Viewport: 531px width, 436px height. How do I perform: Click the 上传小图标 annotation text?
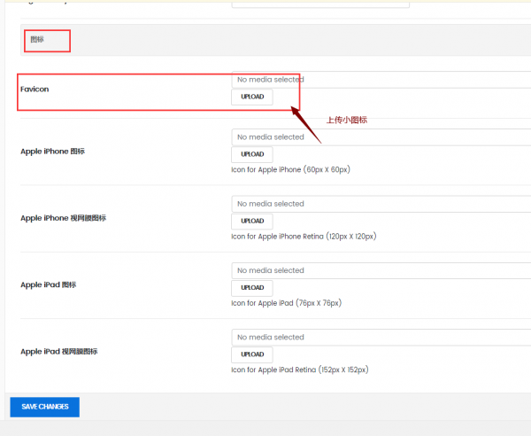coord(346,120)
